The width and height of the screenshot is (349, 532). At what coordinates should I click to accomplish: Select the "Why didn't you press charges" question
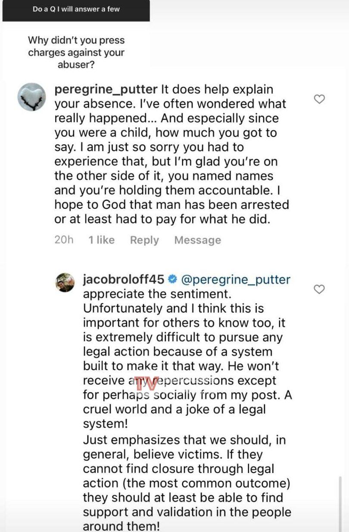point(76,53)
